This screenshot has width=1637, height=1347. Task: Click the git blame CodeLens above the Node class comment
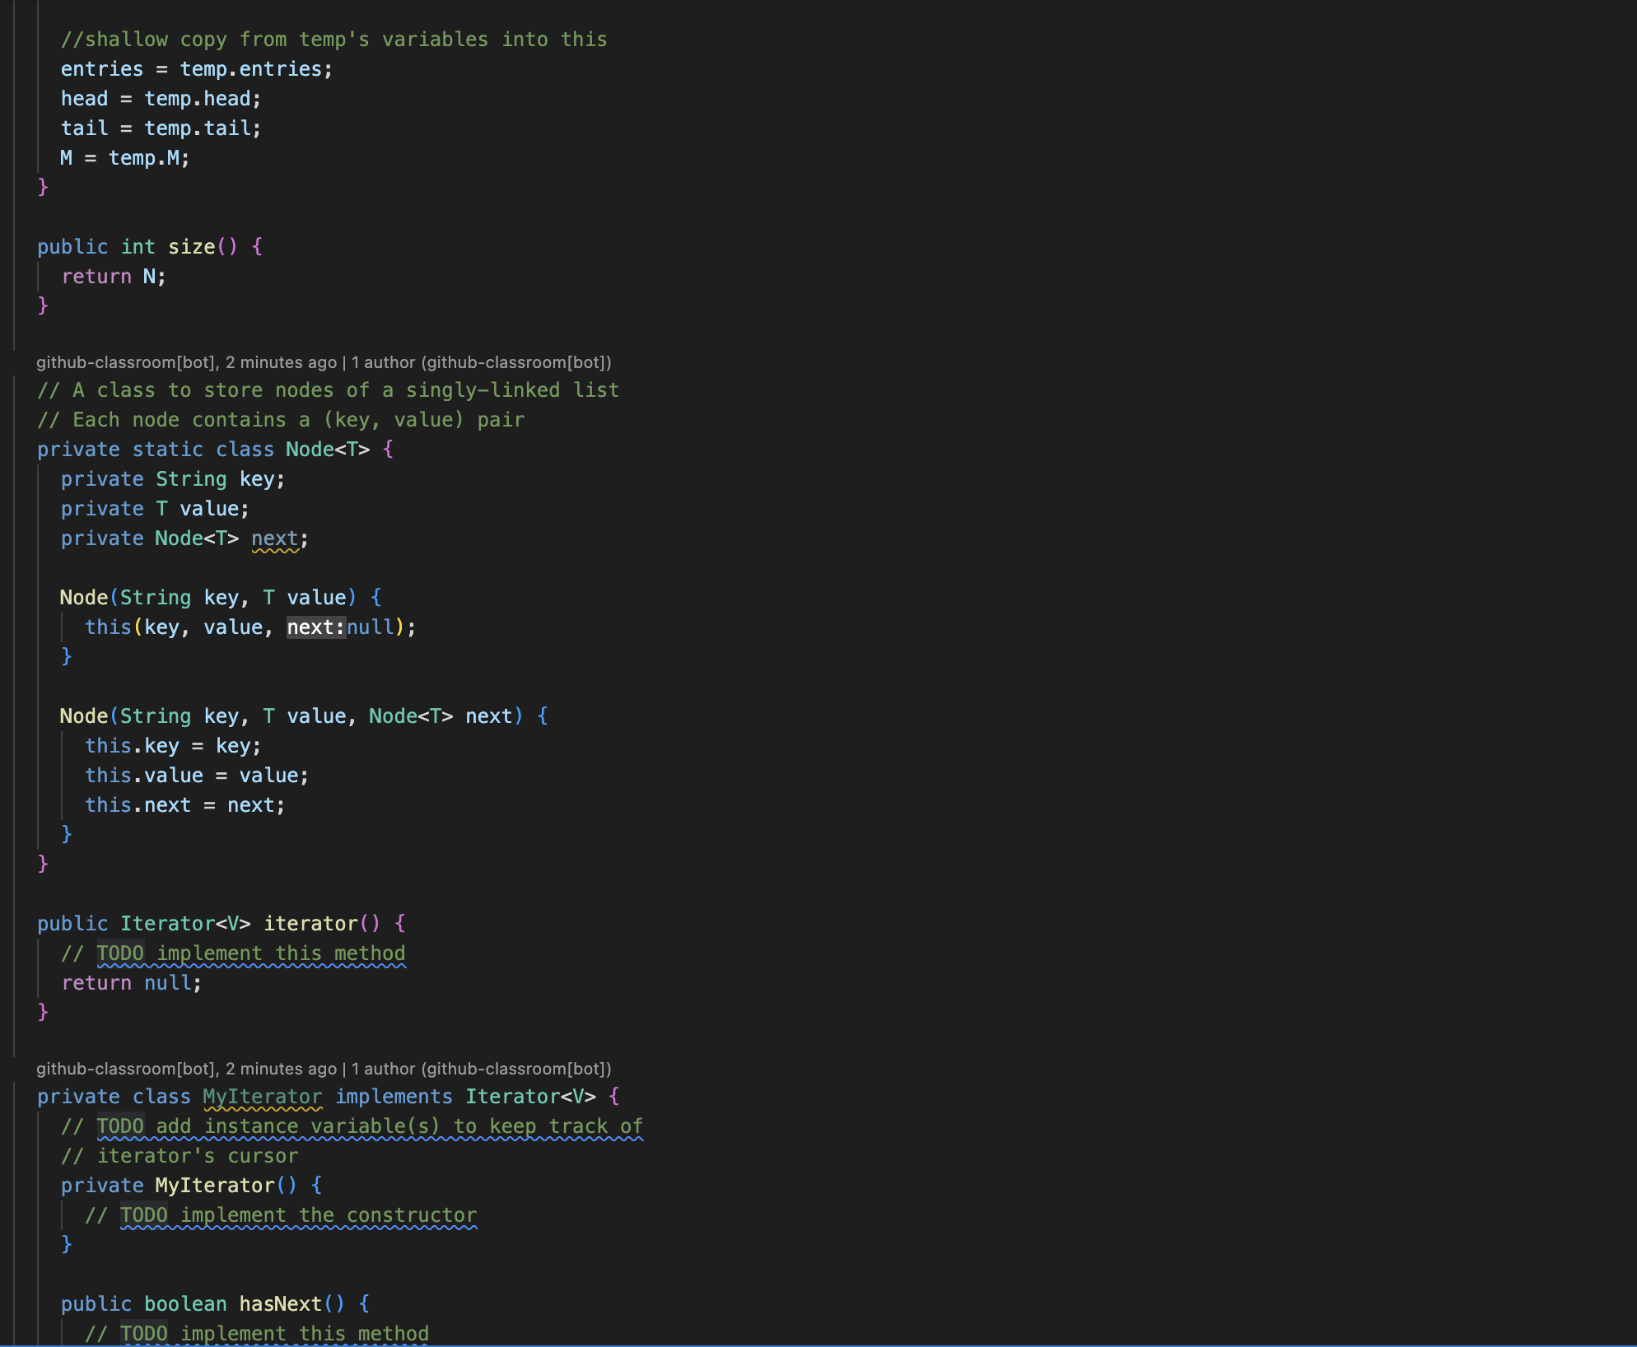[323, 362]
